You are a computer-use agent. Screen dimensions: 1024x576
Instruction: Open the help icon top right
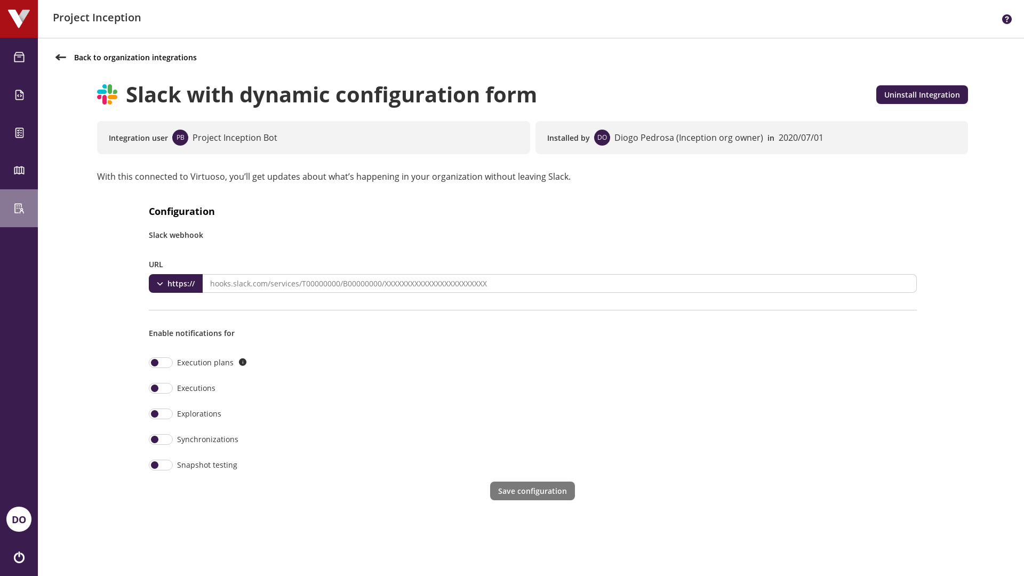pyautogui.click(x=1006, y=19)
